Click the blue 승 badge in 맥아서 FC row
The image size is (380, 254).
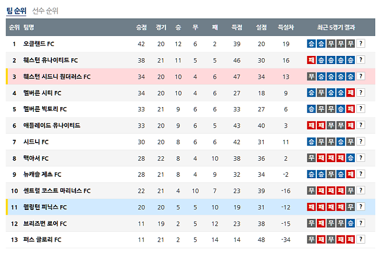[x=351, y=158]
